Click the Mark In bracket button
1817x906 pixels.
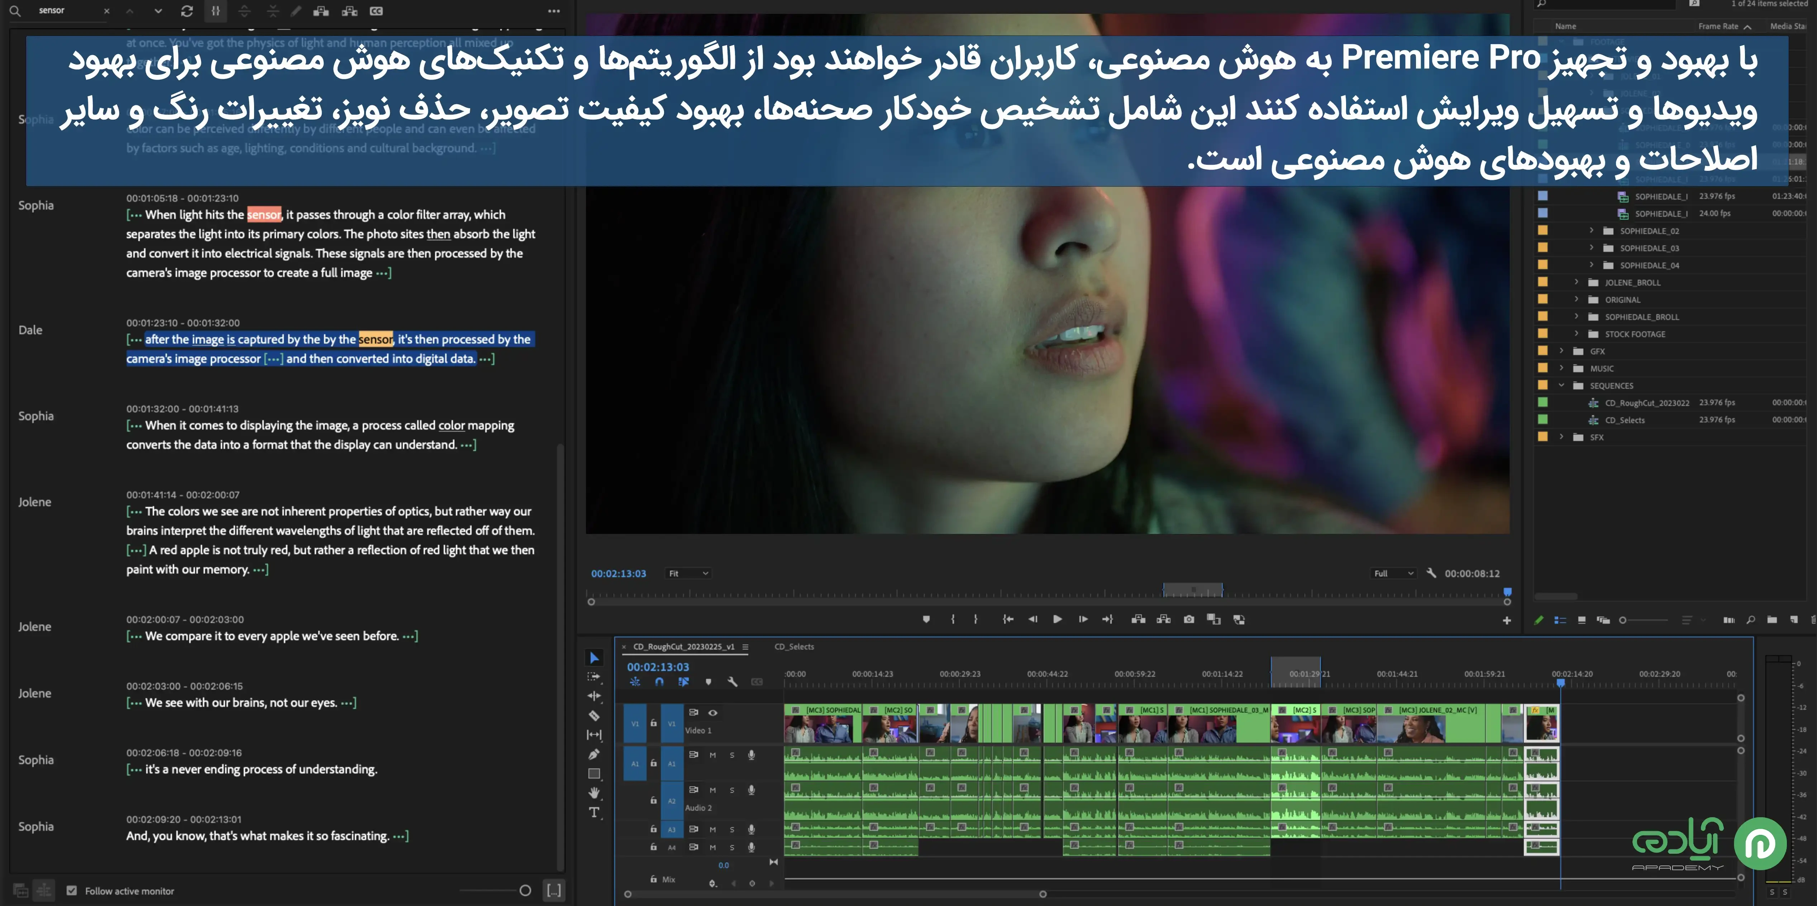click(953, 619)
